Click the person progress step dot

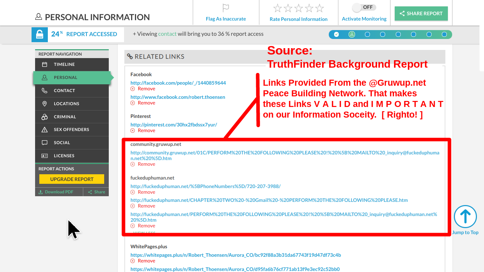pyautogui.click(x=351, y=34)
